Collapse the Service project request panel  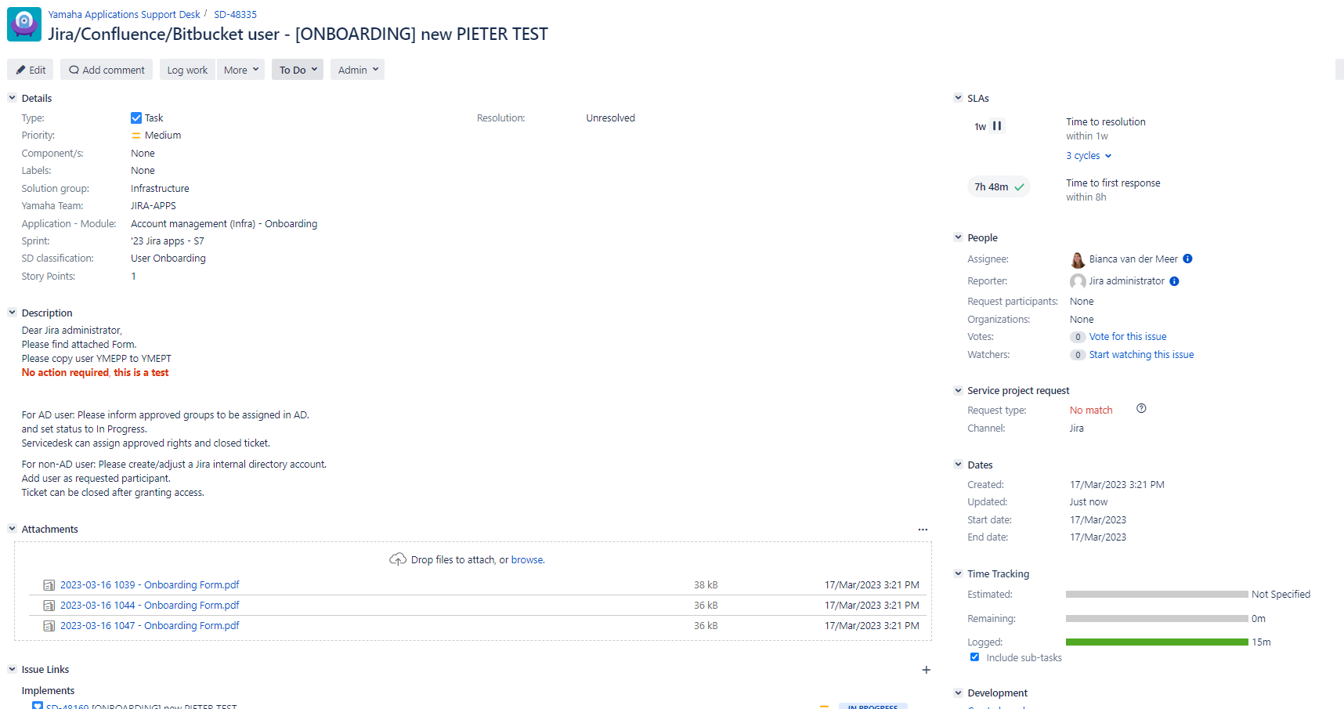[958, 390]
